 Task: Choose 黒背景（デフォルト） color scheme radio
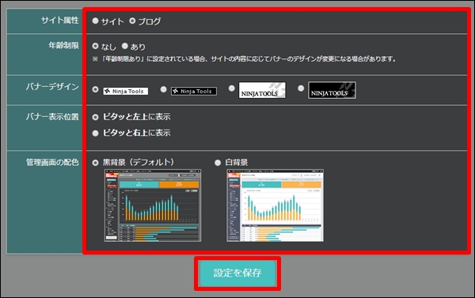tap(96, 163)
